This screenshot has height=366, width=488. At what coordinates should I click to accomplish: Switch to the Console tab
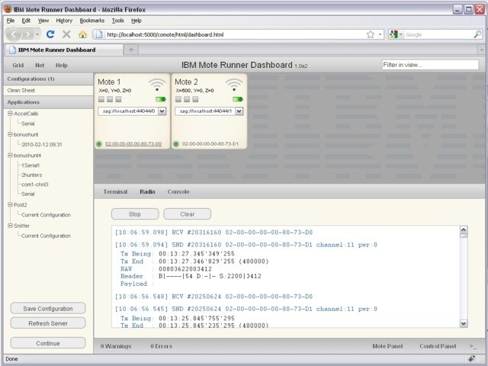coord(178,191)
